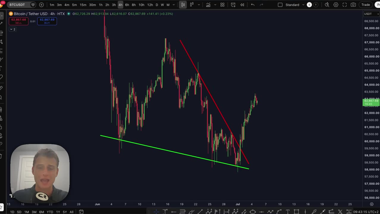Open chart settings hexagon icon

[x=336, y=5]
